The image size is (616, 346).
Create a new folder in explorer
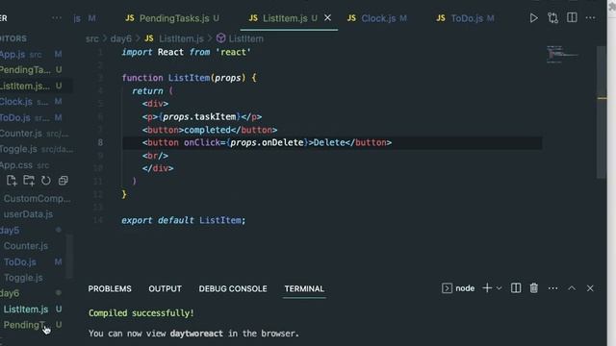[29, 181]
